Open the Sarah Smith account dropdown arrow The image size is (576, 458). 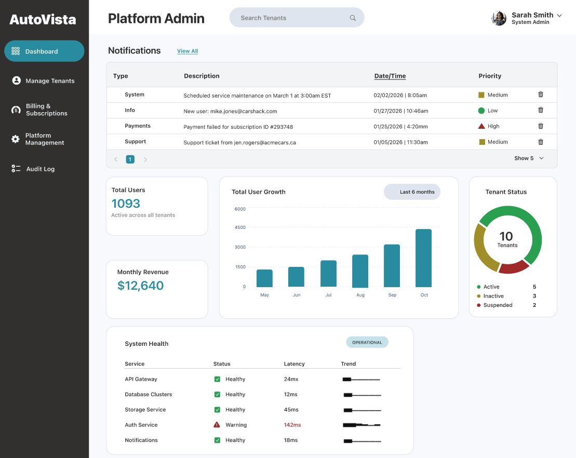coord(559,16)
